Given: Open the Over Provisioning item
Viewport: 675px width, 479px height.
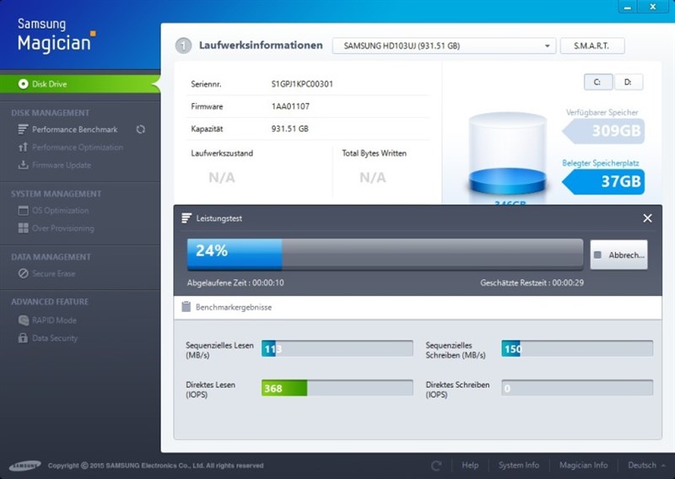Looking at the screenshot, I should click(x=62, y=228).
